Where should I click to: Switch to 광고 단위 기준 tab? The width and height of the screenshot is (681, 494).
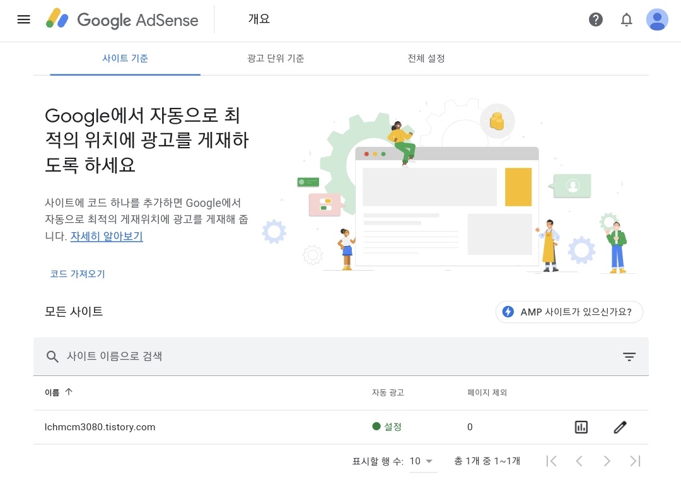276,58
